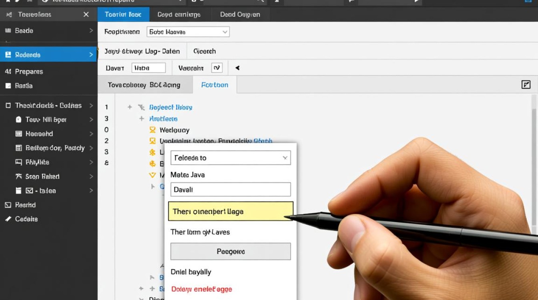Open the Bobn Haavas dropdown
This screenshot has width=538, height=300.
[x=188, y=32]
